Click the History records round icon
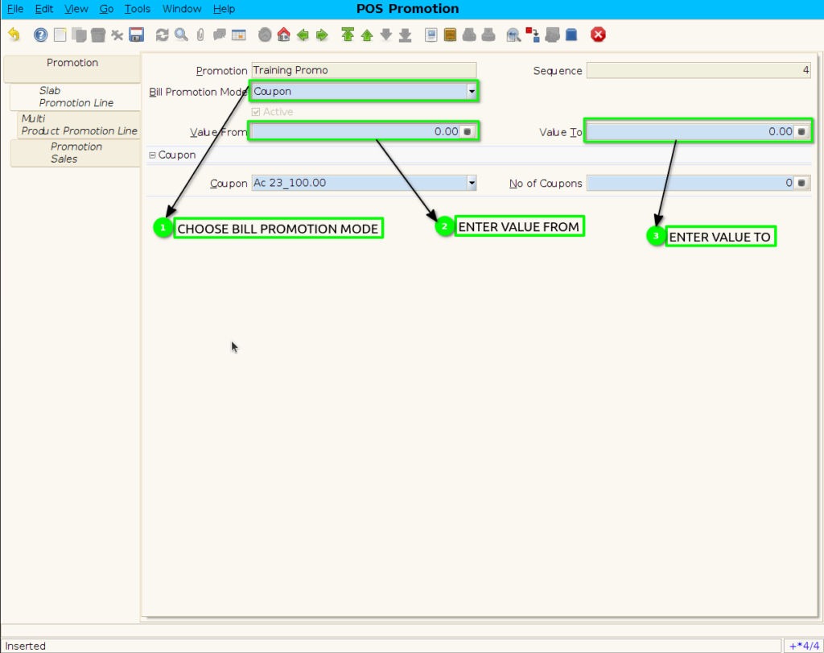Viewport: 824px width, 653px height. 265,35
